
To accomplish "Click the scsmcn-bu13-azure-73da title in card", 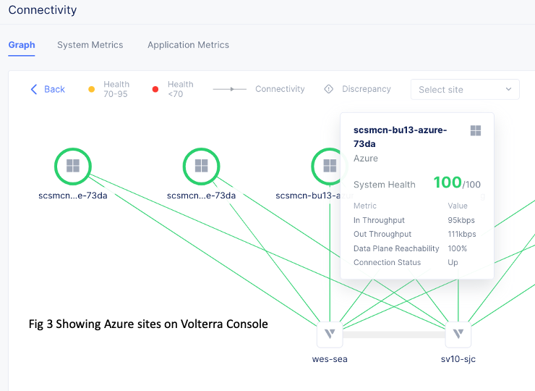I will coord(400,137).
